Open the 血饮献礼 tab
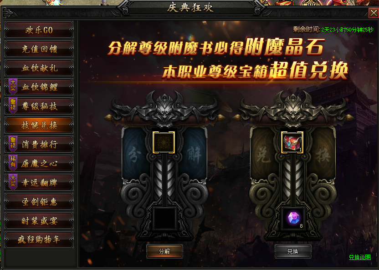 (39, 68)
